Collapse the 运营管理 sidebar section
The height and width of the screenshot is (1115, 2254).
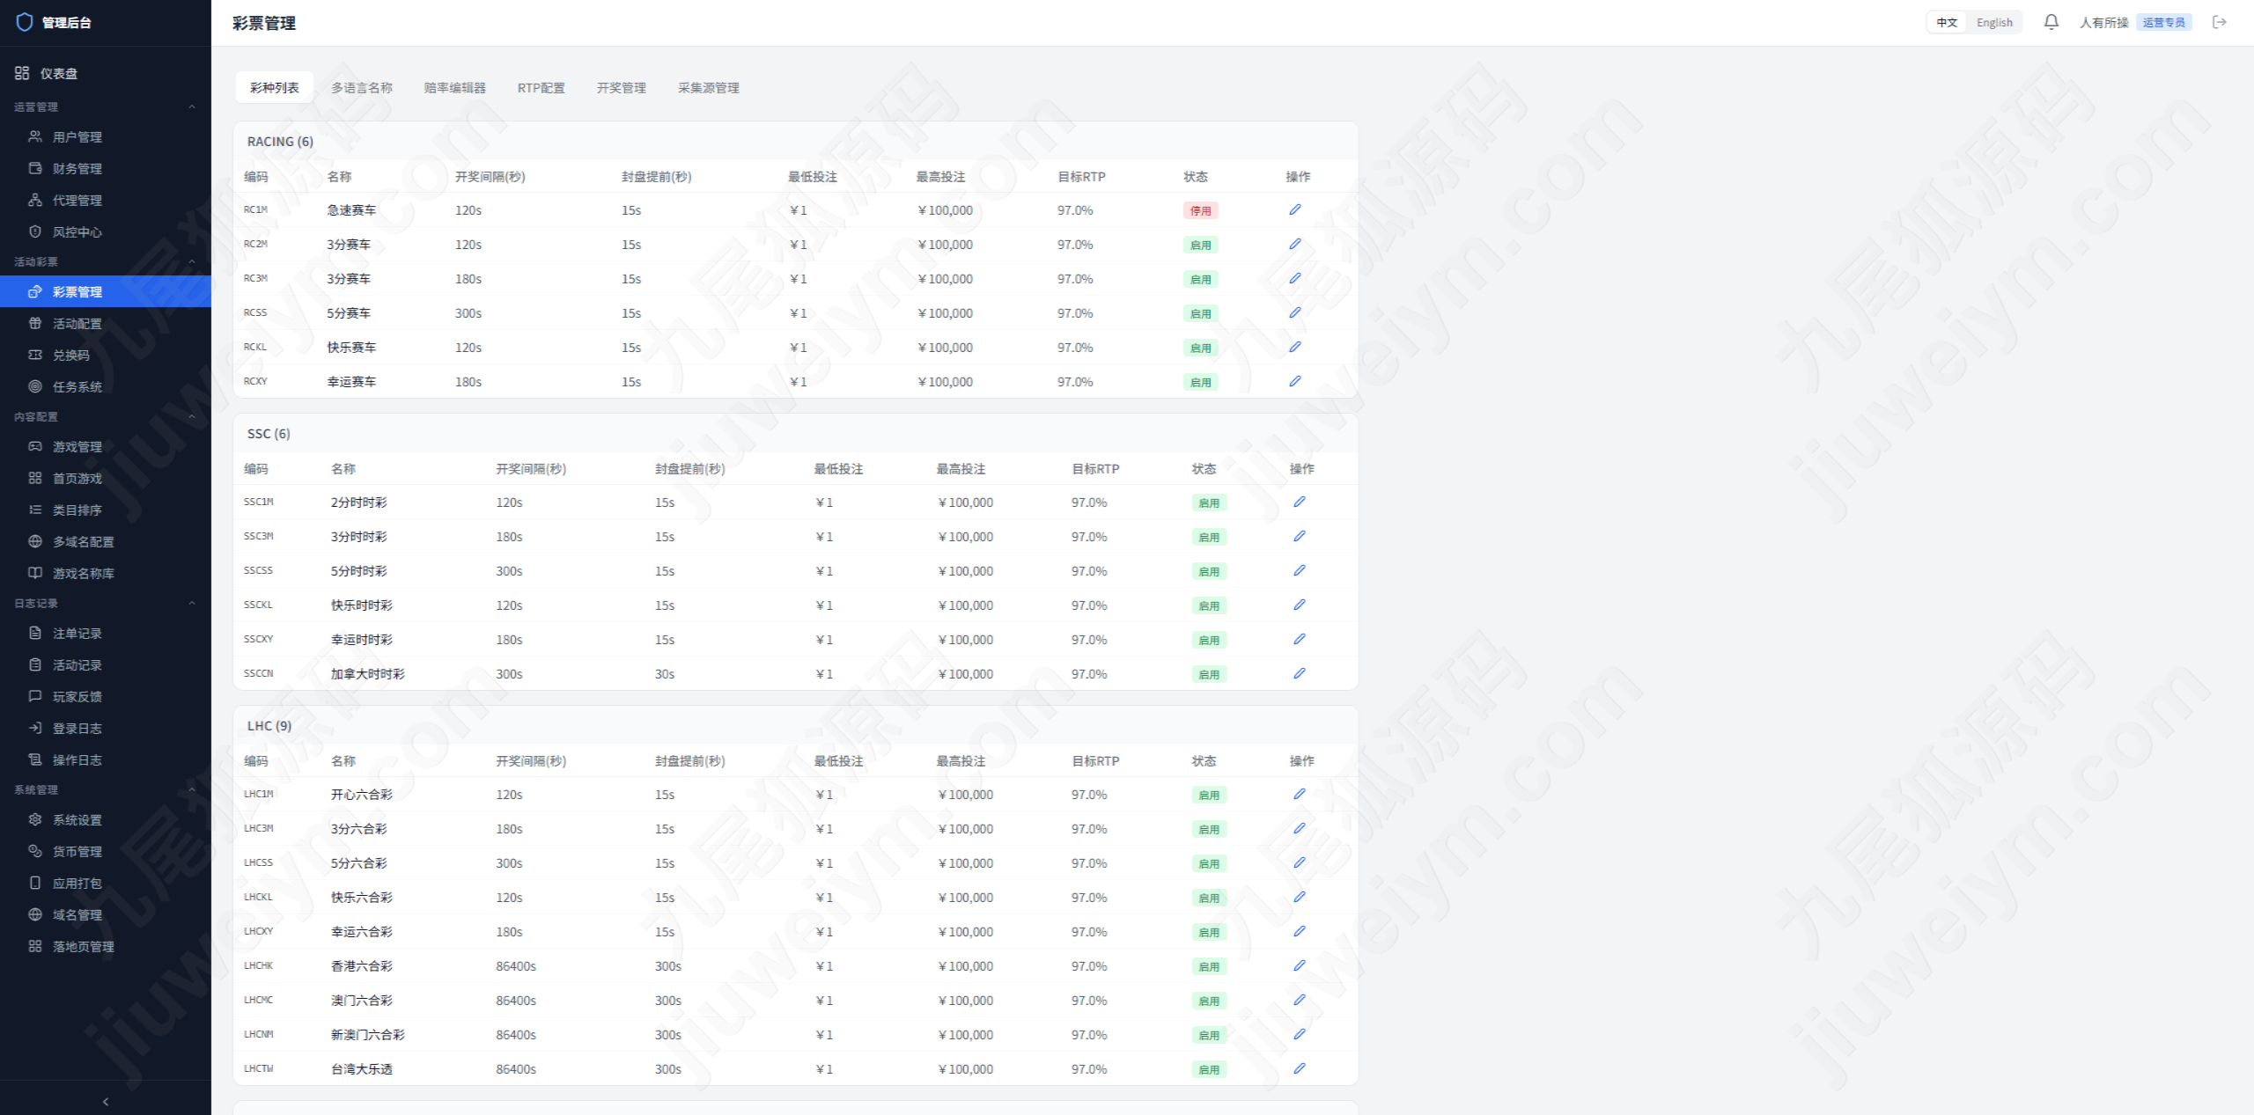[192, 106]
